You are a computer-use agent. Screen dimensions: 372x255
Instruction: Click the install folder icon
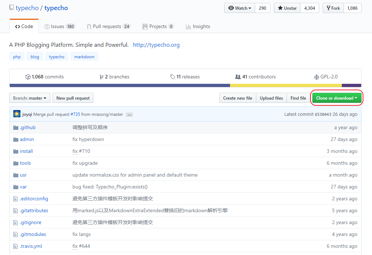[x=16, y=151]
